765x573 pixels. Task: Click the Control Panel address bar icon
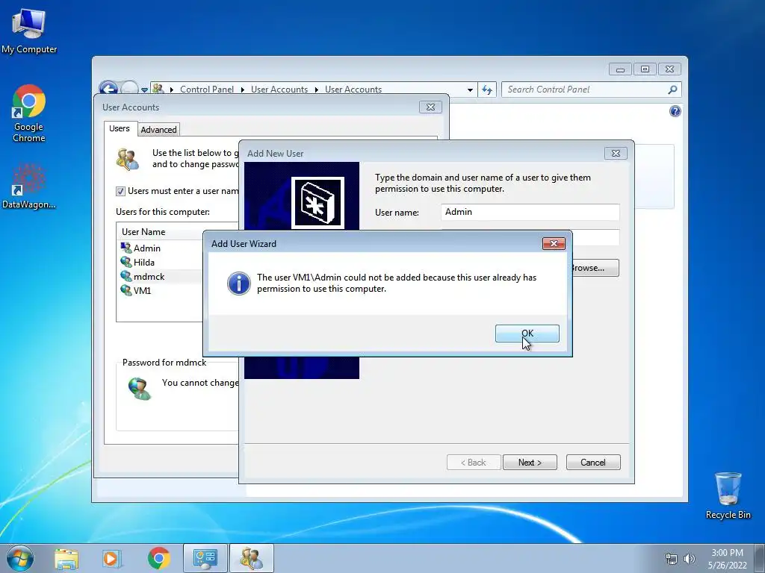point(158,89)
